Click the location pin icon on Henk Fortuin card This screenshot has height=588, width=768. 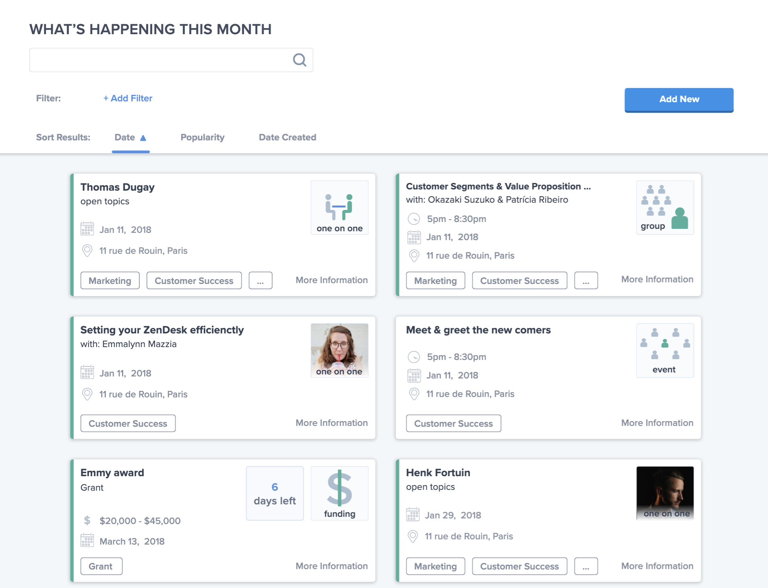[413, 536]
